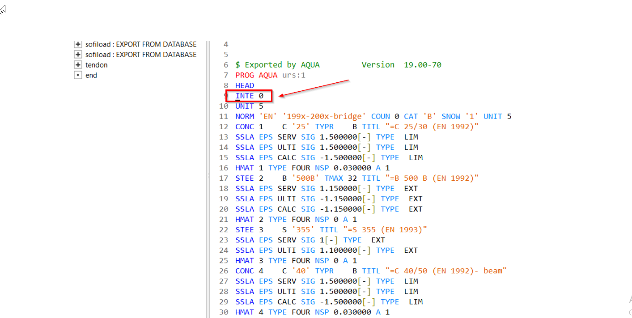This screenshot has width=632, height=318.
Task: Expand the first sofiload EXPORT FROM DATABASE node
Action: pos(78,44)
